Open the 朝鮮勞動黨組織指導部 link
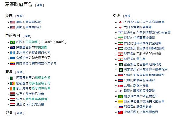 (x=149, y=75)
